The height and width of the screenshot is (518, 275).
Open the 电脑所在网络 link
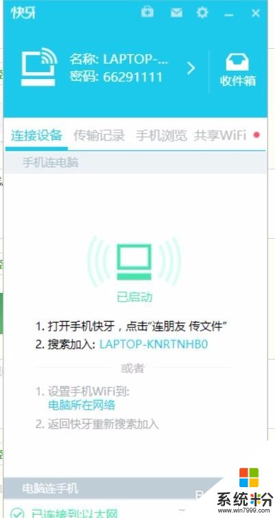[x=81, y=405]
